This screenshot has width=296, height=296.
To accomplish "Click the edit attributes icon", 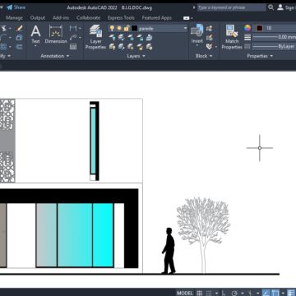I will 210,46.
